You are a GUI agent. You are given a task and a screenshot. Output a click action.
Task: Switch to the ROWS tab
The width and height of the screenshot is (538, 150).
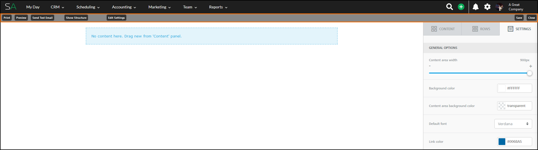point(481,29)
